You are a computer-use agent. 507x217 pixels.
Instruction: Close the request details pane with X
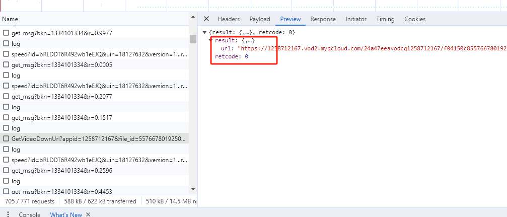point(206,19)
